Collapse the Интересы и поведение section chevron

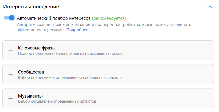pyautogui.click(x=210, y=7)
